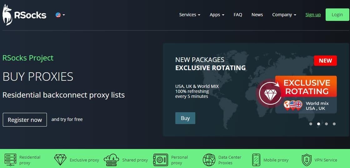Open the US flag language selector
Viewport: 350px width, 168px height.
[x=60, y=15]
